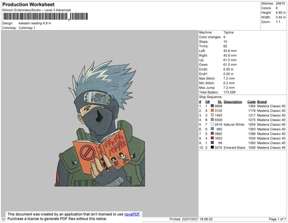Click 'Wilcom EmbroideryStudio – Level 3 Advanced' text
288x223 pixels.
(x=36, y=10)
